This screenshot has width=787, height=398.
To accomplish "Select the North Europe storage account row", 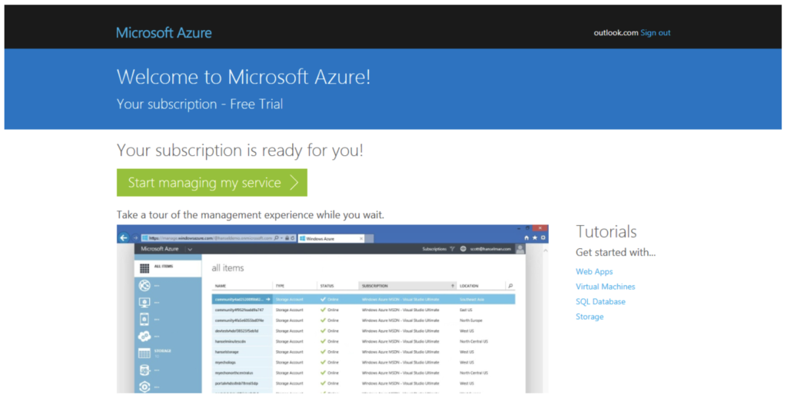I will point(364,320).
